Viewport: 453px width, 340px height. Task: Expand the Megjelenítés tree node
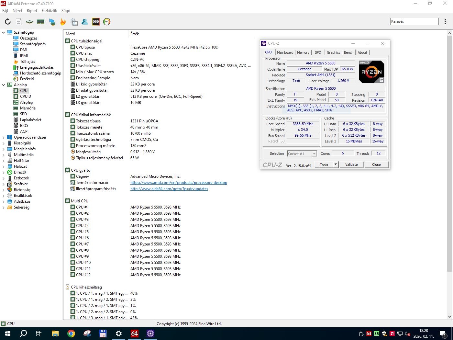click(4, 149)
